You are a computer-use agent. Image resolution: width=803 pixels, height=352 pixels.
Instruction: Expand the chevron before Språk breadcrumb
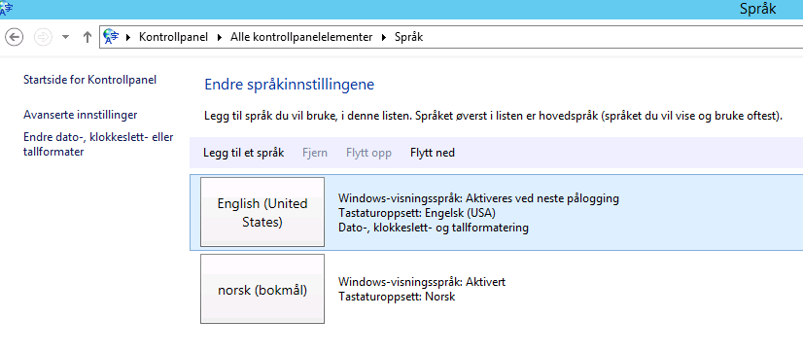tap(384, 37)
